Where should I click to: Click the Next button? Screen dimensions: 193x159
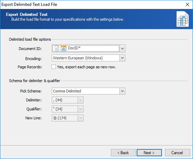tap(149, 152)
